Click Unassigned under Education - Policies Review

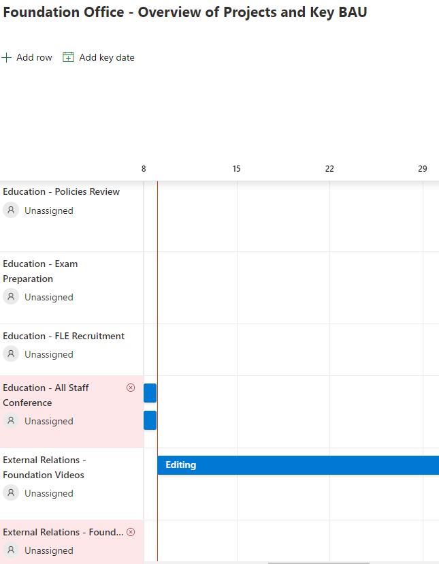click(49, 210)
